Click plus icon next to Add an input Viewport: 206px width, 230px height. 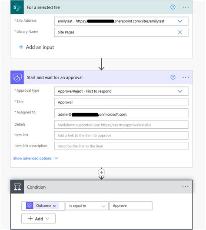[x=21, y=47]
